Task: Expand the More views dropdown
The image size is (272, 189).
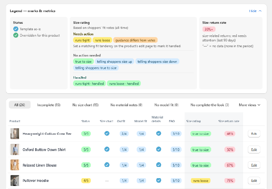Action: 250,105
